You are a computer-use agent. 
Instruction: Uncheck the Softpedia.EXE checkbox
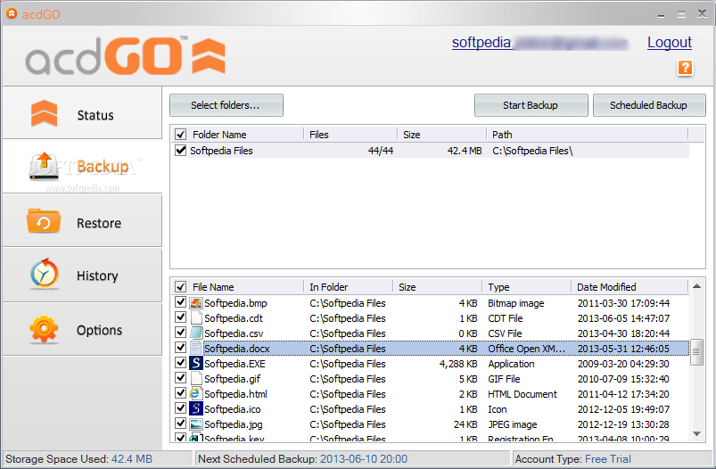[x=181, y=363]
